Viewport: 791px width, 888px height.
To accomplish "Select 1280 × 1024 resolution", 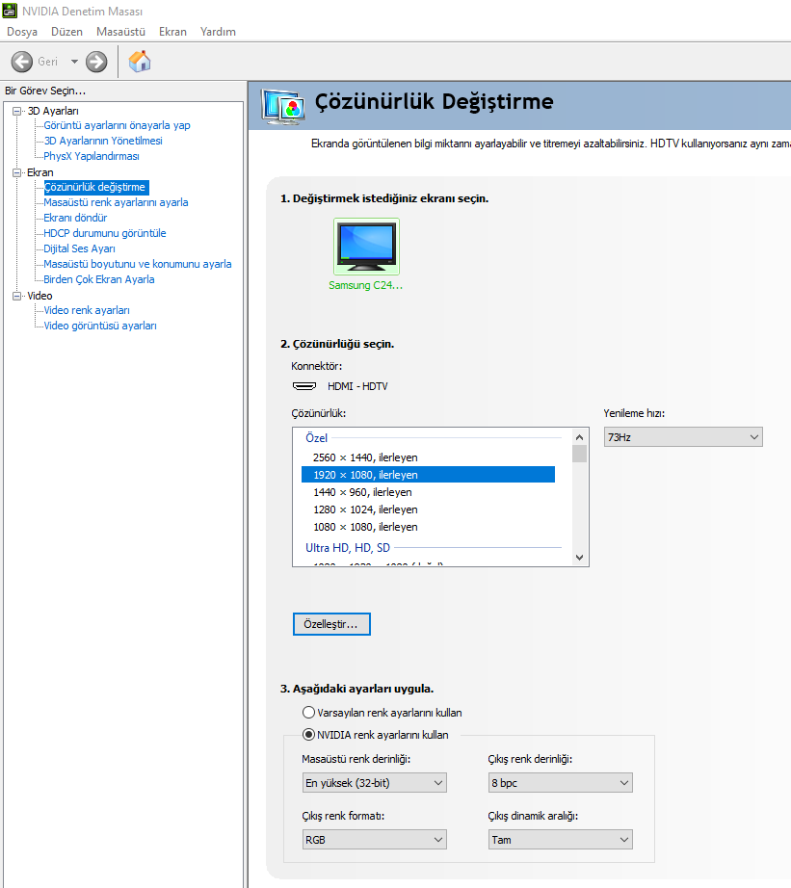I will point(428,509).
